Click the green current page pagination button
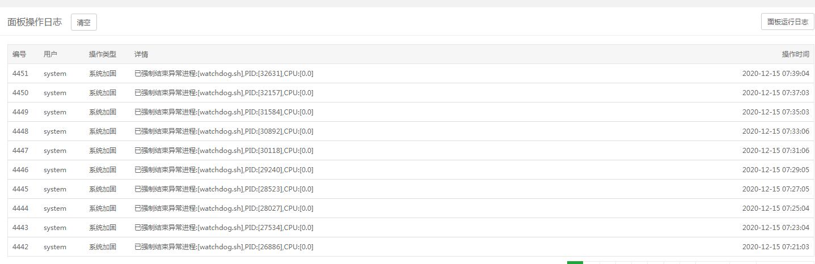815x264 pixels. 575,262
